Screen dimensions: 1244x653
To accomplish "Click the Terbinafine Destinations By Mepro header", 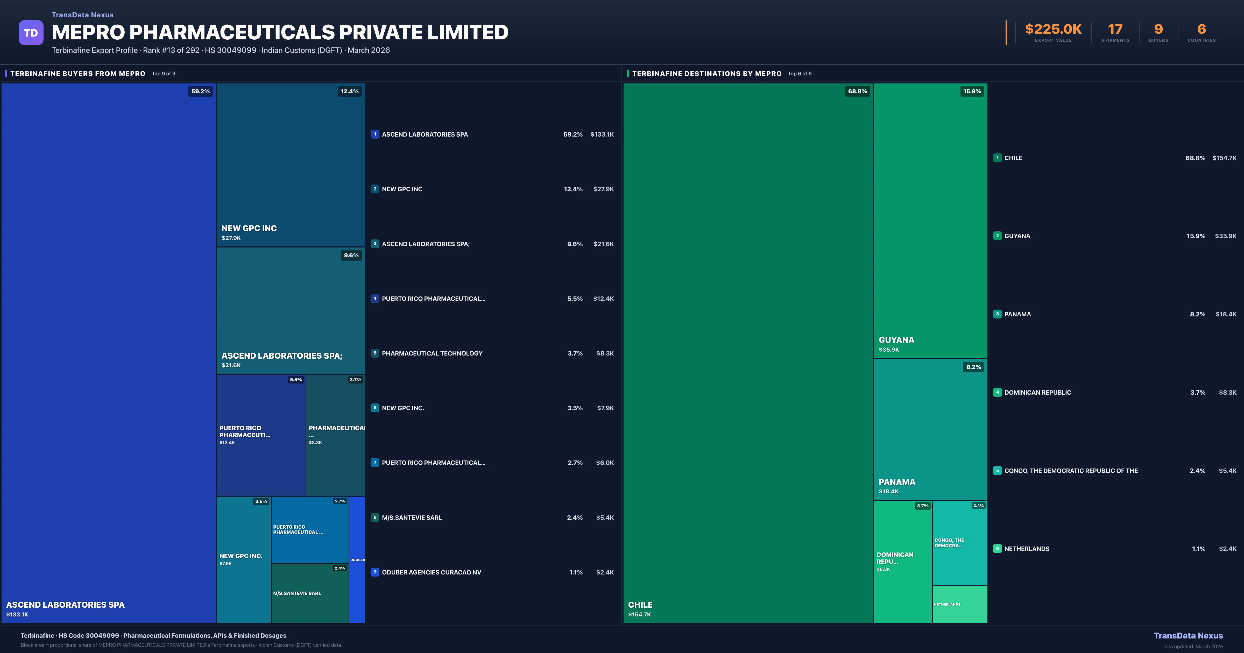I will tap(706, 73).
